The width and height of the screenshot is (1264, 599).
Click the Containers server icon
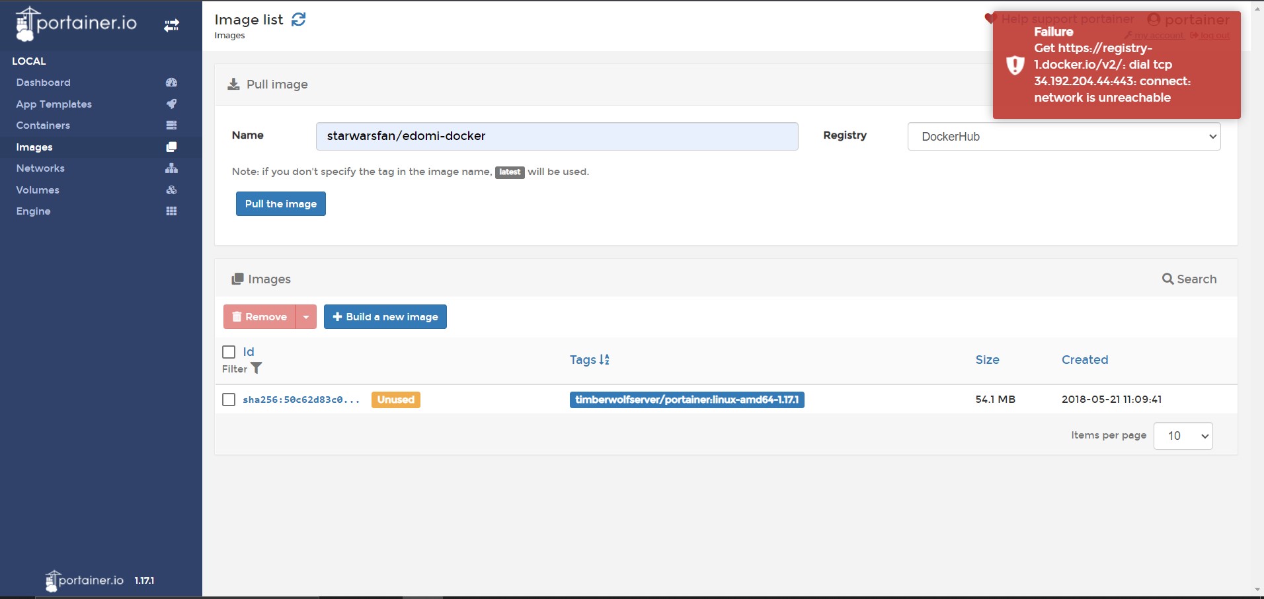point(171,125)
